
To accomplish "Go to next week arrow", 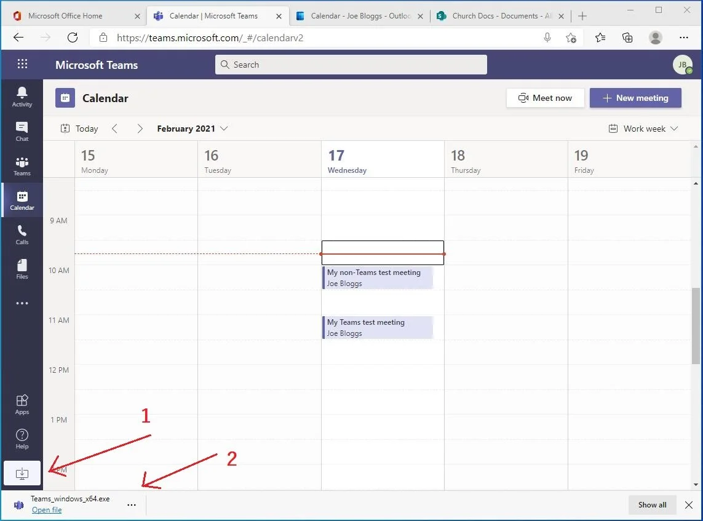I will [x=140, y=129].
